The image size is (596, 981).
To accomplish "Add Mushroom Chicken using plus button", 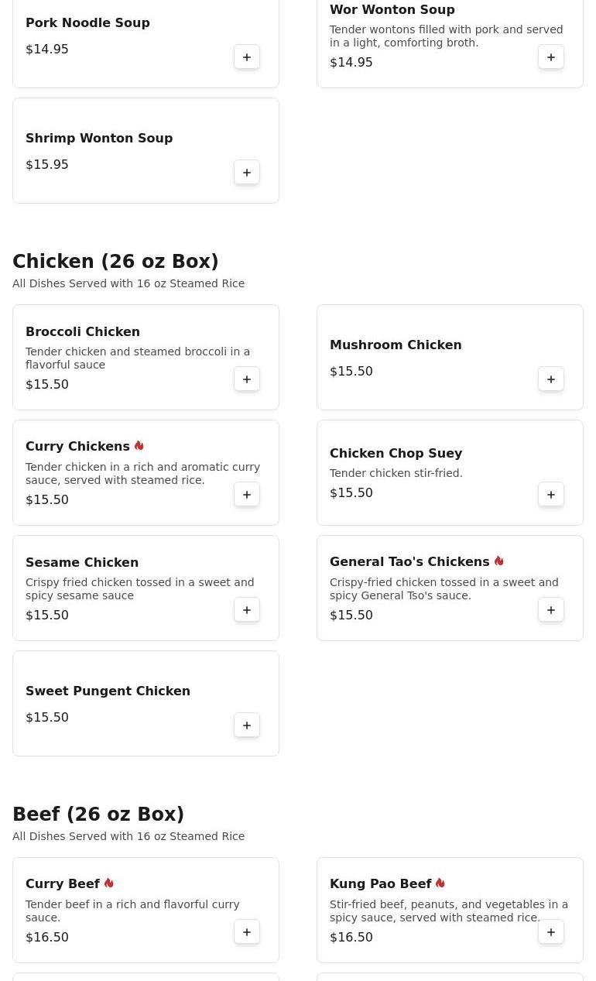I will point(551,379).
